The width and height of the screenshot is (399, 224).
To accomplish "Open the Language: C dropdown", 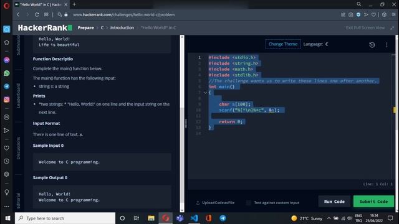I will coord(315,44).
